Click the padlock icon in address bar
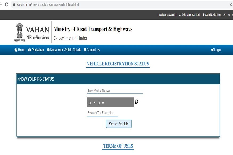 click(14, 5)
